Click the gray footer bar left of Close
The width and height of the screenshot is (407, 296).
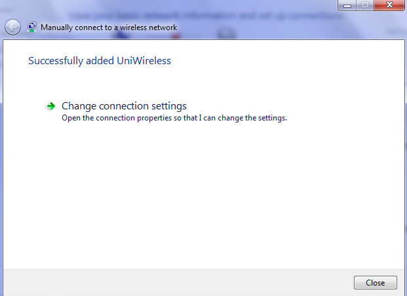click(x=178, y=283)
